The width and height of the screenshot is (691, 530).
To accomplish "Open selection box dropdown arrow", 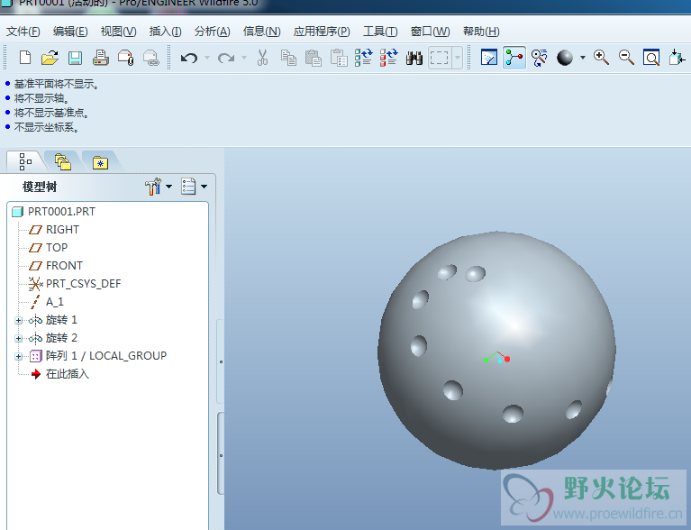I will 458,58.
